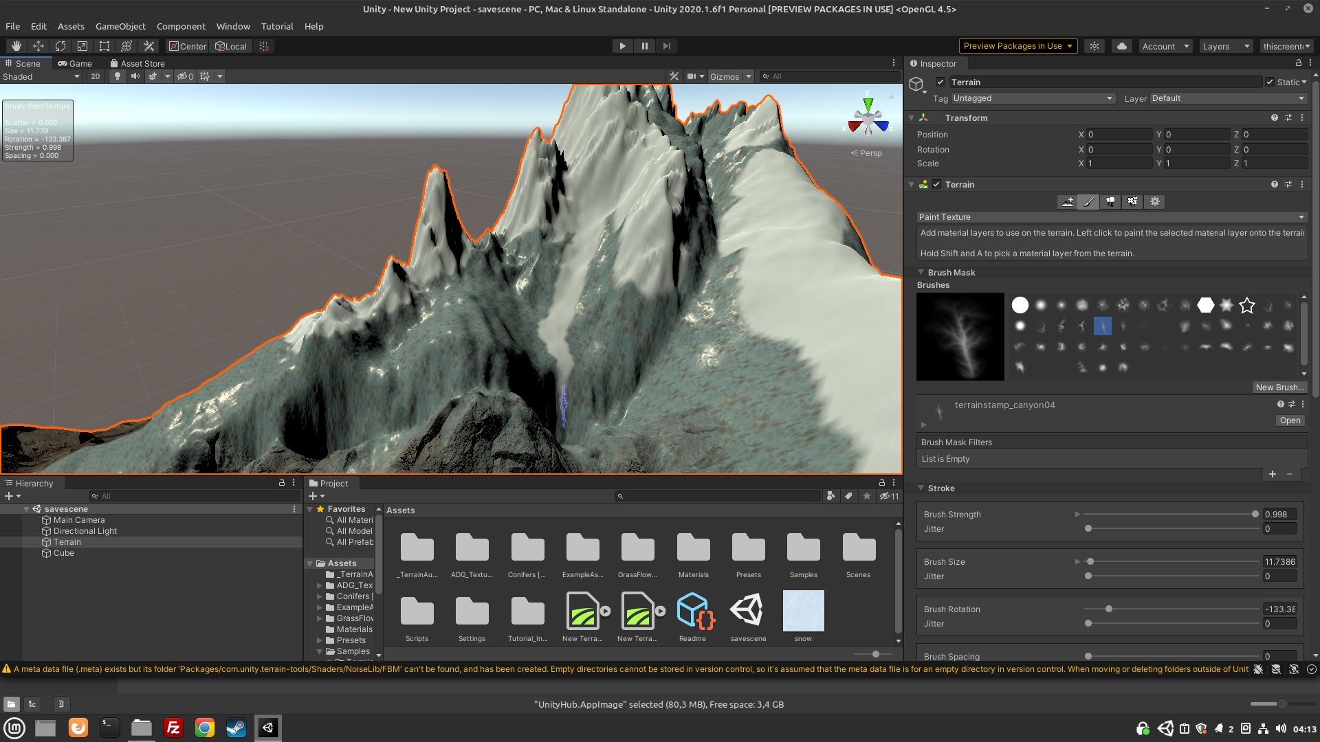
Task: Click the services sun icon beside Preview Packages
Action: point(1094,46)
